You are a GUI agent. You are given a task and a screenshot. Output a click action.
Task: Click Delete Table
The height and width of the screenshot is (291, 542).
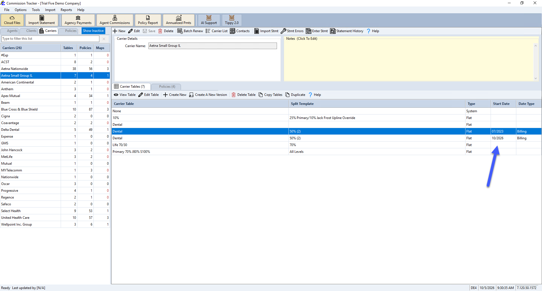244,95
